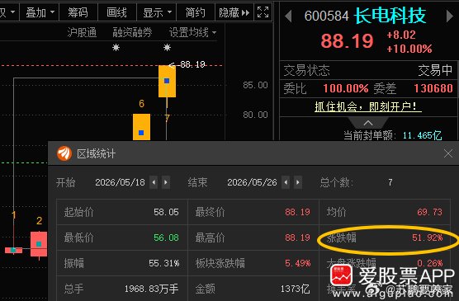Select the yellow candlestick numbered 6
Image resolution: width=459 pixels, height=301 pixels.
(x=141, y=127)
